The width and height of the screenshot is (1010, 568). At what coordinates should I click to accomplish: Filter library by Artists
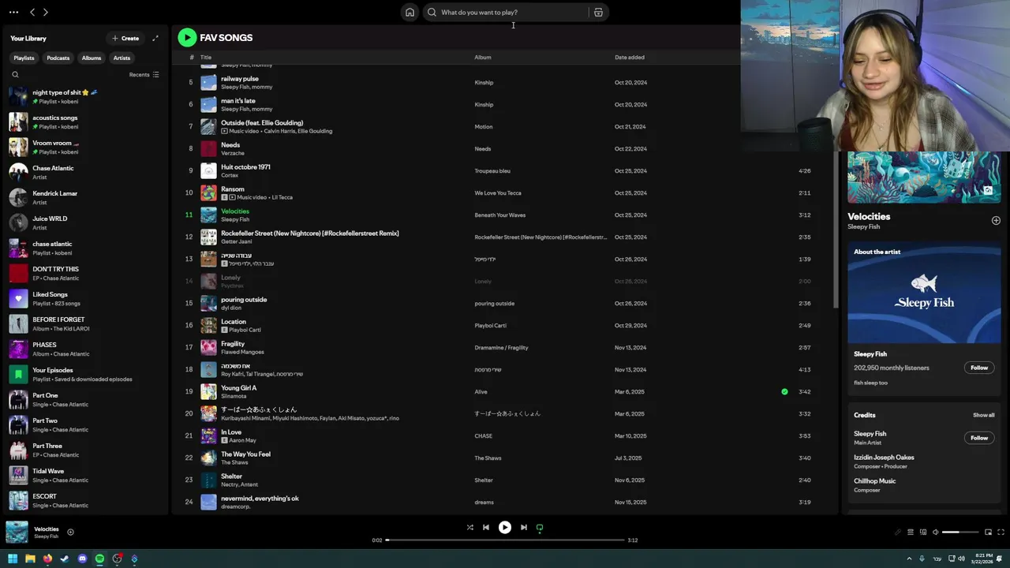click(122, 58)
